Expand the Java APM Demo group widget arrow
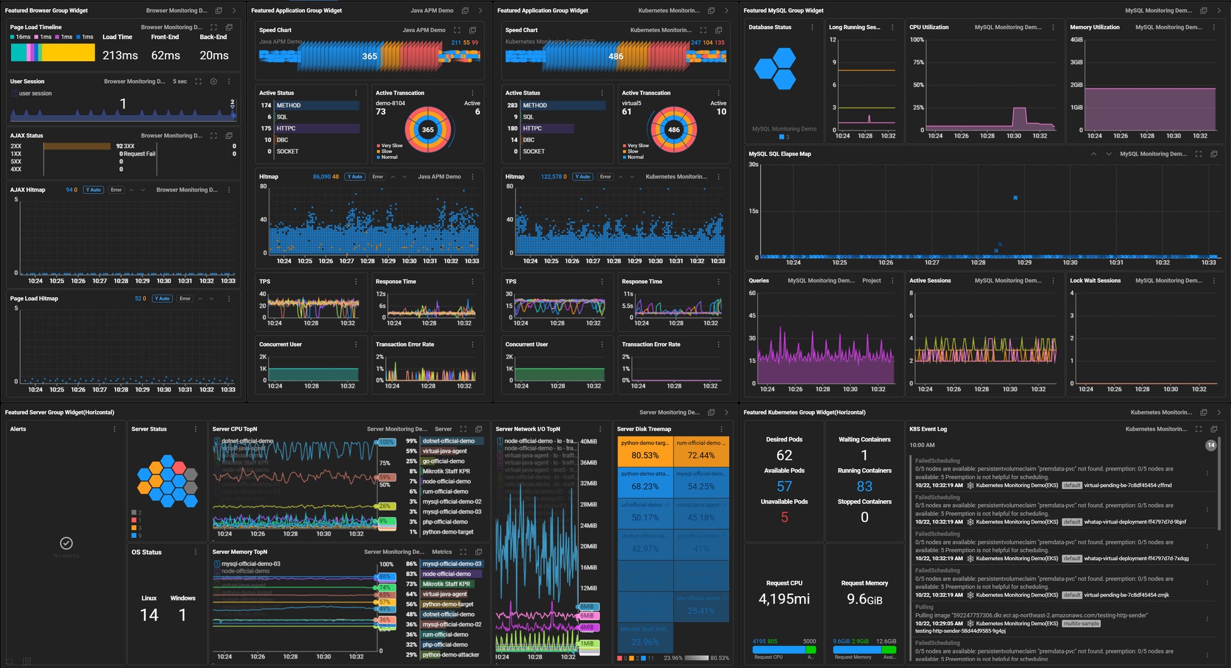Image resolution: width=1231 pixels, height=668 pixels. point(480,10)
